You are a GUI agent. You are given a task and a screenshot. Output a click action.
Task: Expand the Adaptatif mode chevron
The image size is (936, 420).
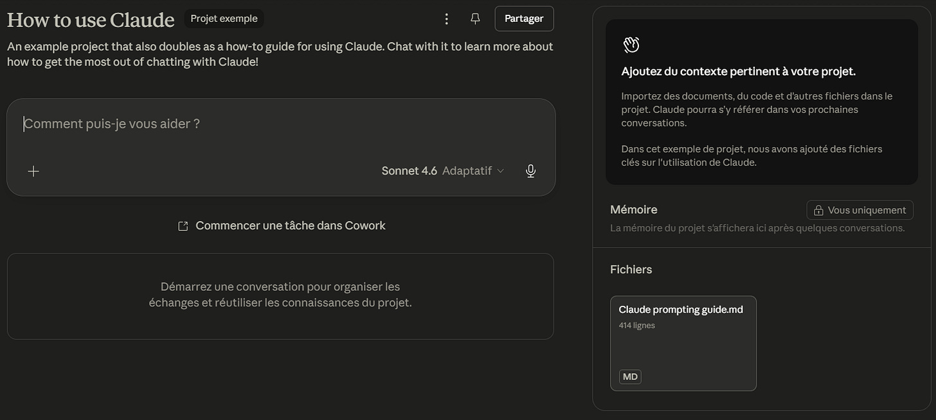[501, 171]
